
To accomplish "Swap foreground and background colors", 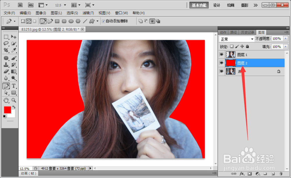I will 14,107.
